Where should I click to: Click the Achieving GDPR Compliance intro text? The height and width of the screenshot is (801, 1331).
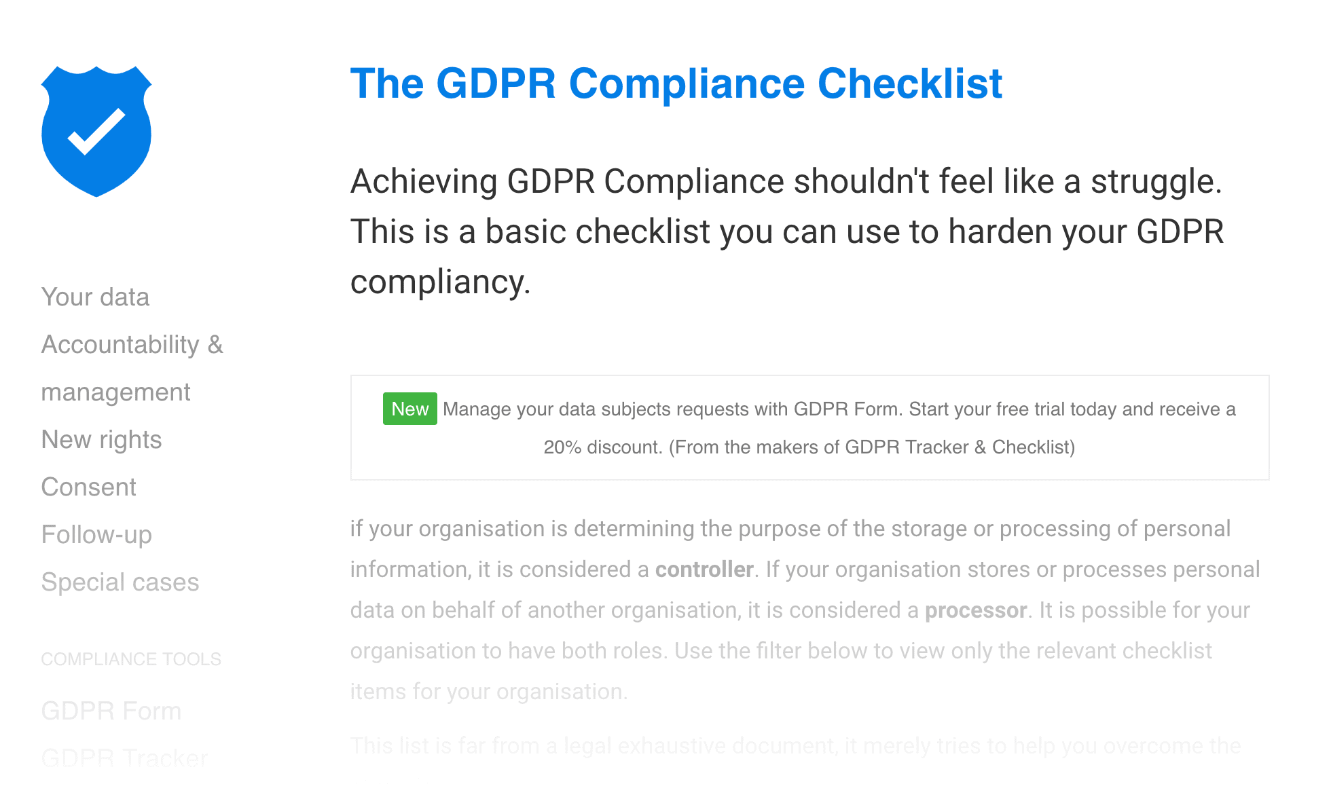click(x=787, y=231)
